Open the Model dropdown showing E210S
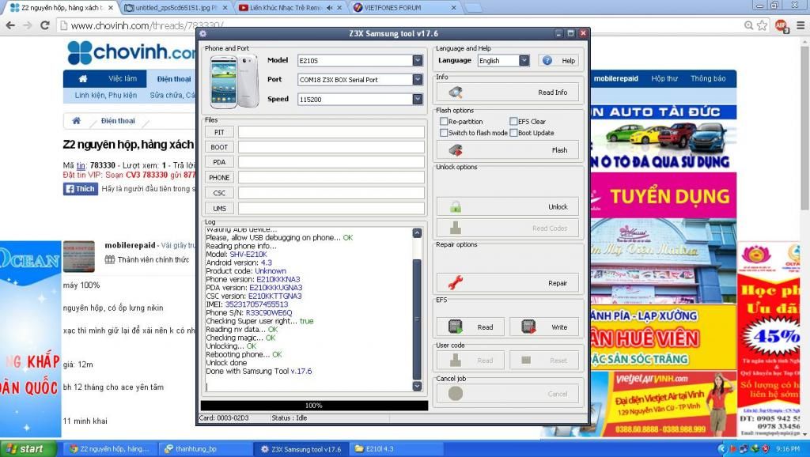This screenshot has width=810, height=457. click(x=418, y=60)
